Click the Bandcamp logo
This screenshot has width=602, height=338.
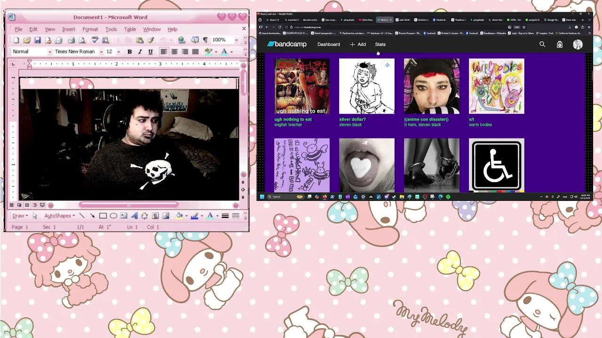coord(287,44)
